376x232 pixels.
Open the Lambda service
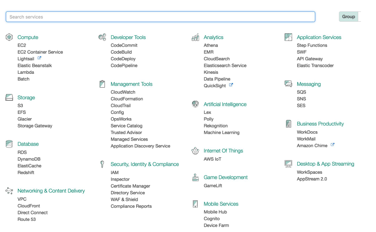click(26, 72)
